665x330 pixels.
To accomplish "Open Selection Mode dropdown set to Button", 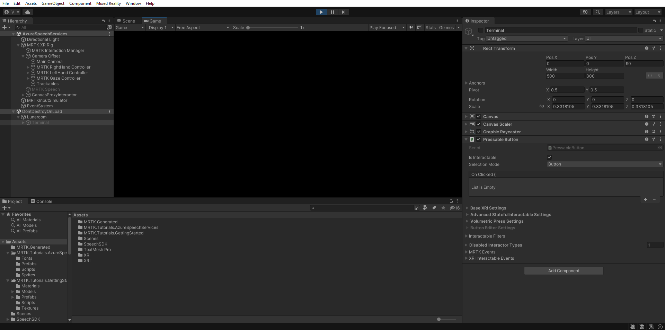I will pyautogui.click(x=605, y=164).
